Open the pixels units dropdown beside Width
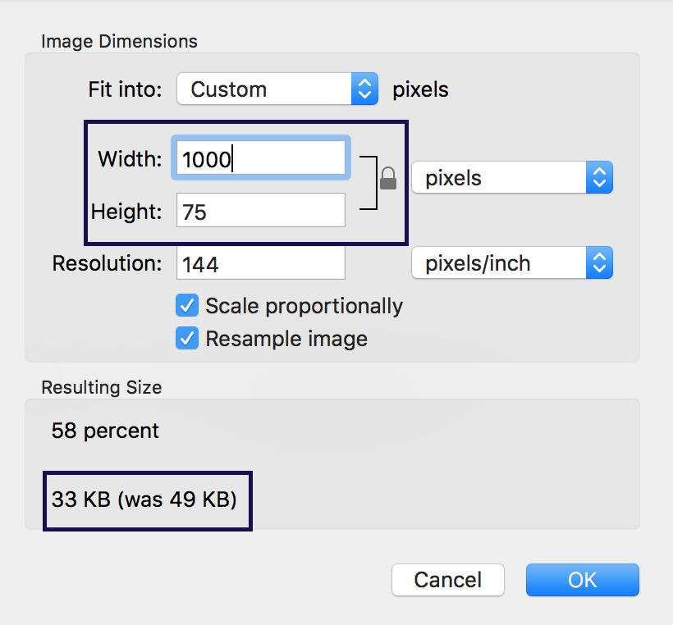The width and height of the screenshot is (673, 625). coord(512,178)
